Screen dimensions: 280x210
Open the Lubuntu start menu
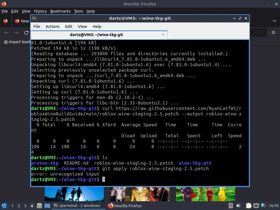[4, 206]
